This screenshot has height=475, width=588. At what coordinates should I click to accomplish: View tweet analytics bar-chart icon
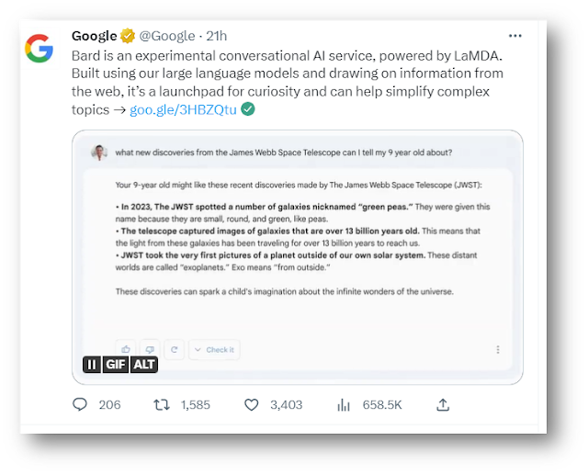point(345,404)
